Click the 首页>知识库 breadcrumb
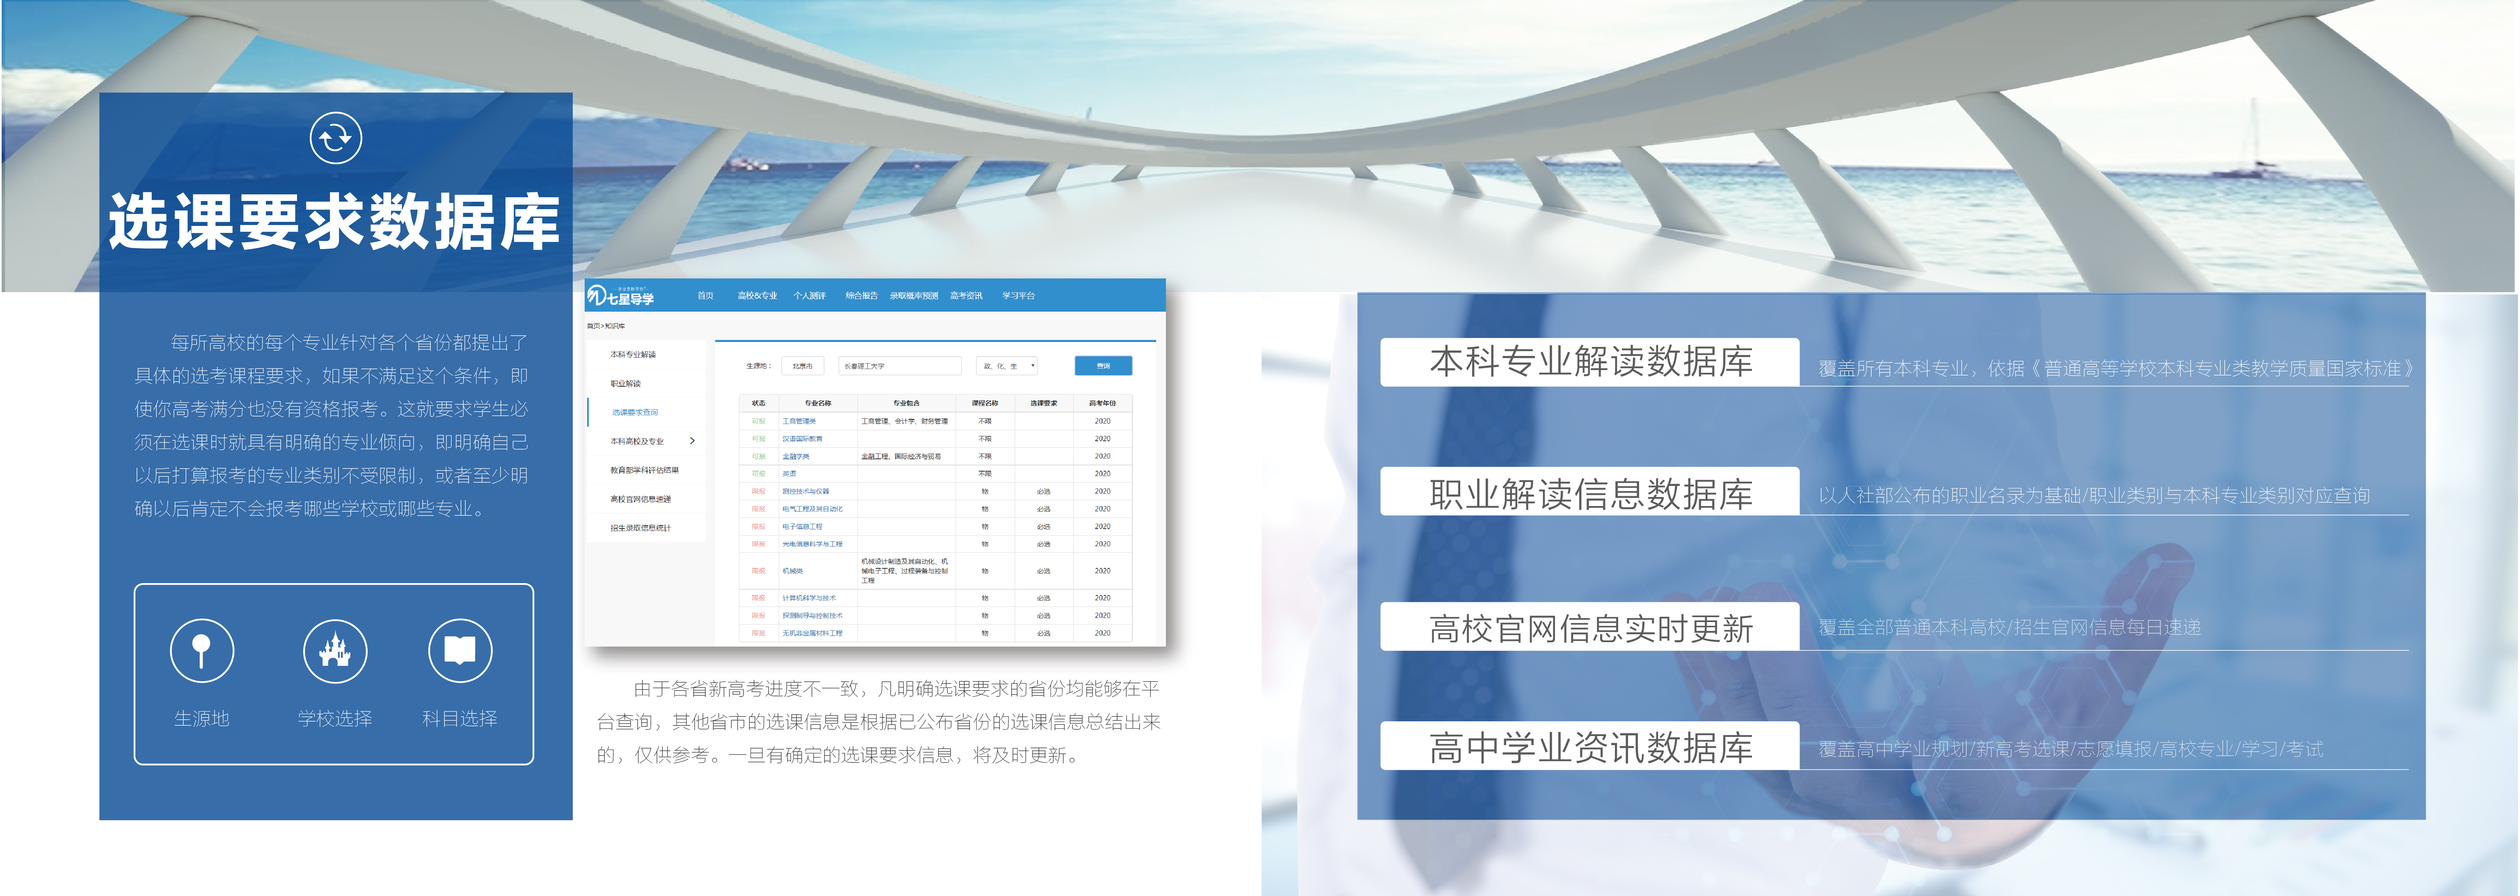Screen dimensions: 2520x896 point(606,326)
